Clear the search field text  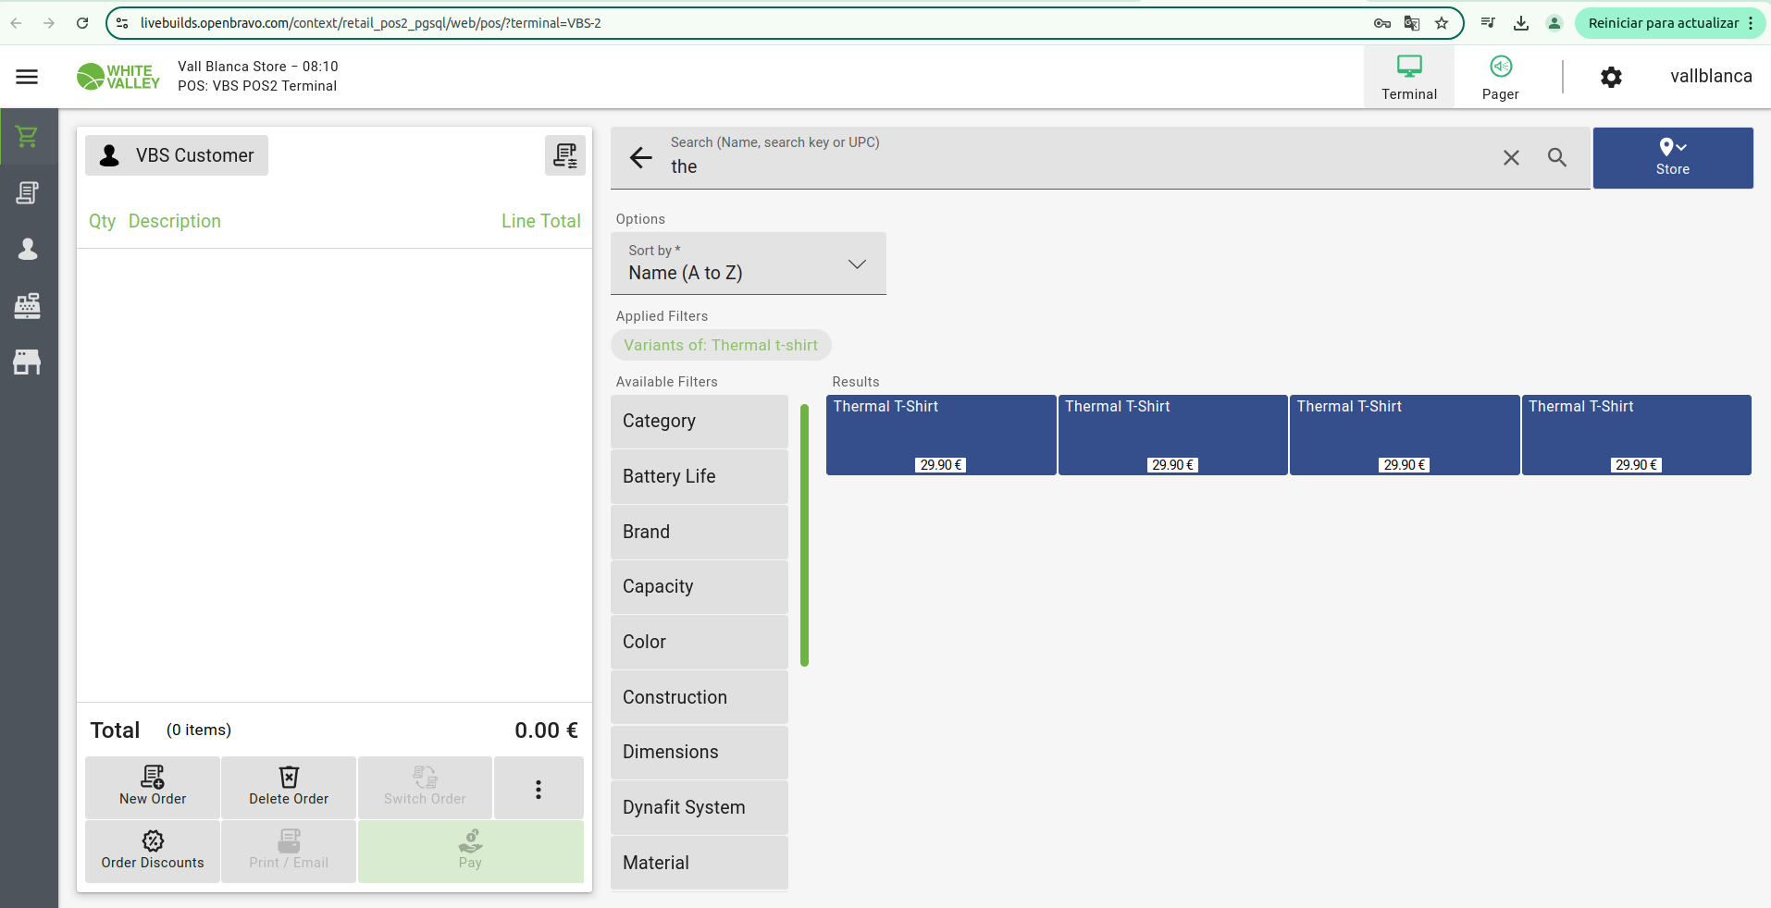click(1511, 158)
